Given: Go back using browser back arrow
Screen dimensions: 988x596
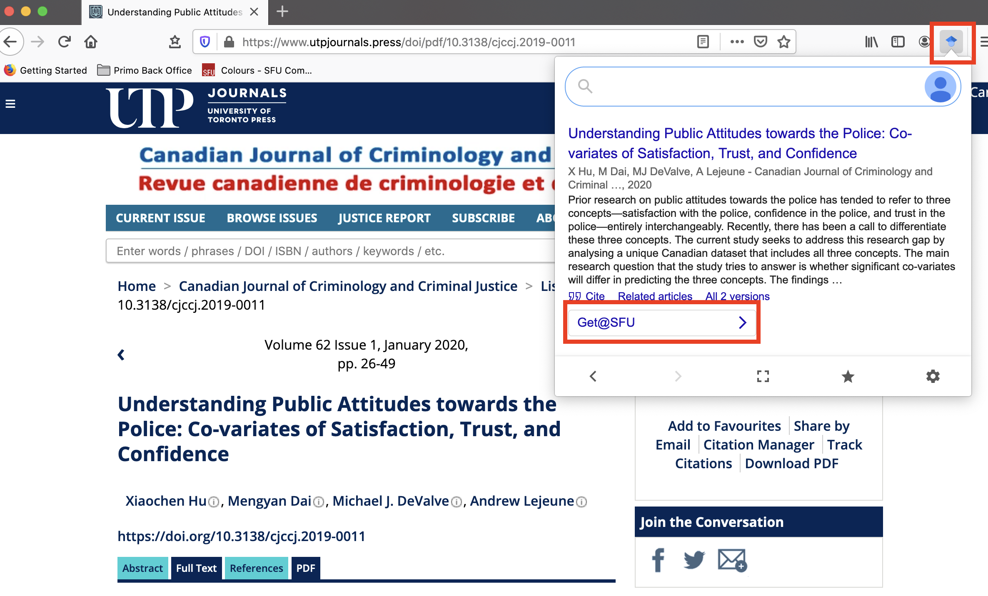Looking at the screenshot, I should [x=10, y=42].
